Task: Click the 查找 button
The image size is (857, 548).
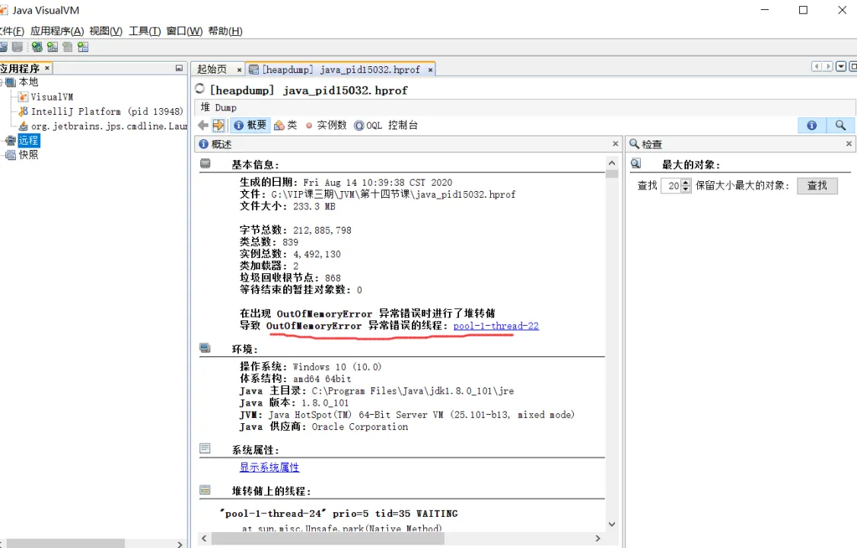Action: tap(817, 186)
